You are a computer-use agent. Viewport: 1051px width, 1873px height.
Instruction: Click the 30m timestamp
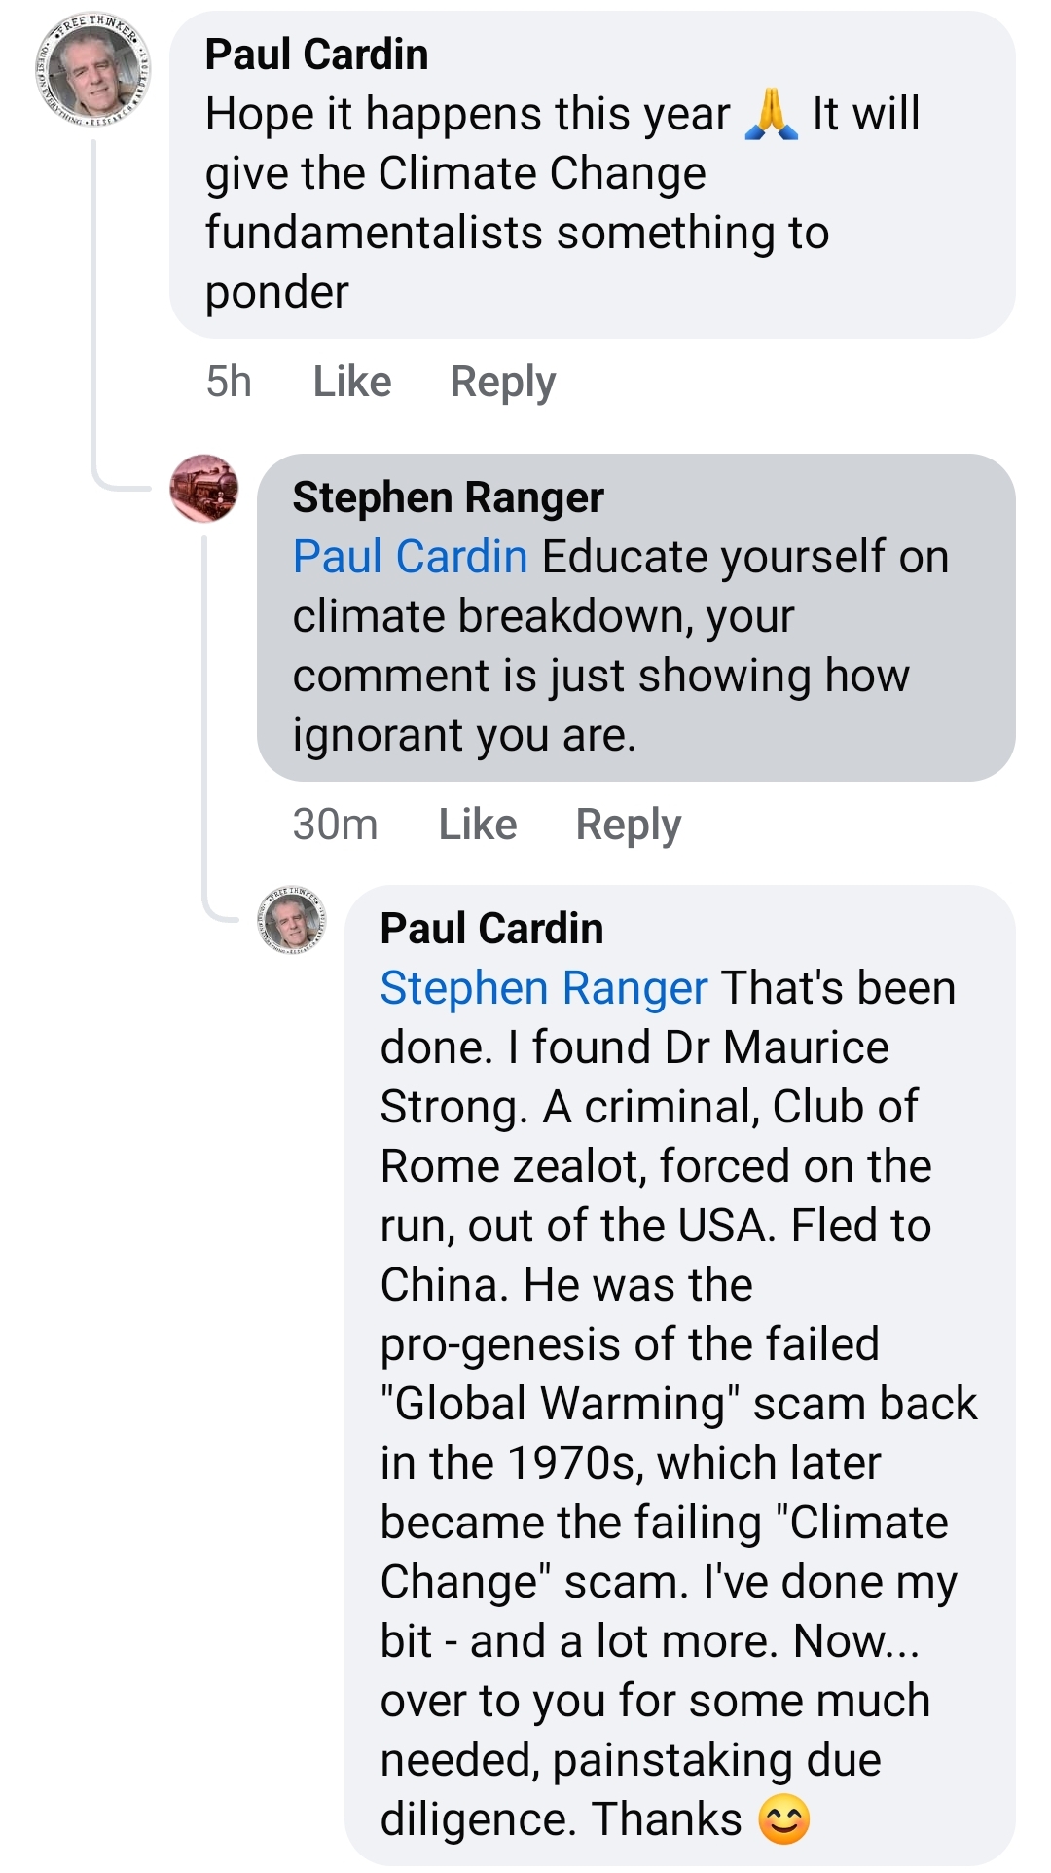(335, 825)
